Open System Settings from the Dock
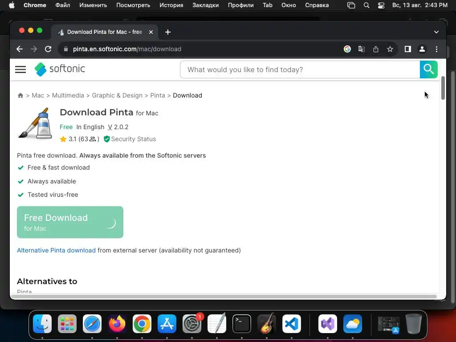 [192, 324]
